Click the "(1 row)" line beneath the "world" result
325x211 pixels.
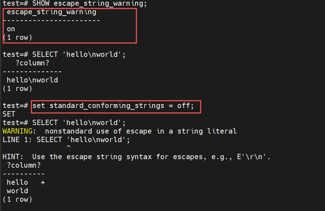tap(17, 199)
